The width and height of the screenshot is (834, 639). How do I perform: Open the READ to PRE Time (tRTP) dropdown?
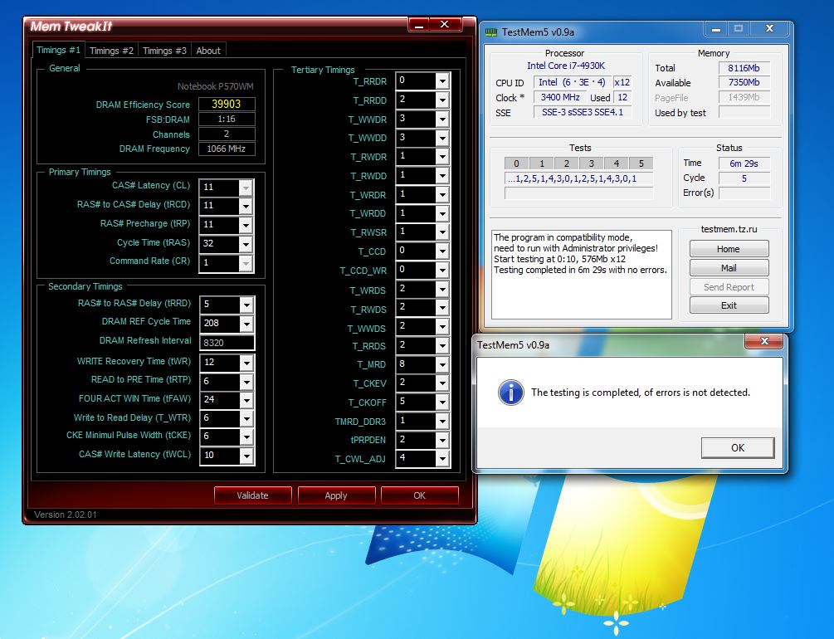tap(246, 382)
